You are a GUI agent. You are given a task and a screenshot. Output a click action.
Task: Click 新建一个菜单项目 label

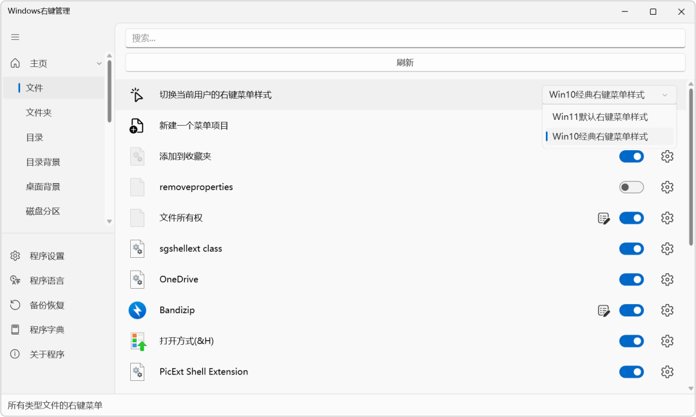[193, 126]
